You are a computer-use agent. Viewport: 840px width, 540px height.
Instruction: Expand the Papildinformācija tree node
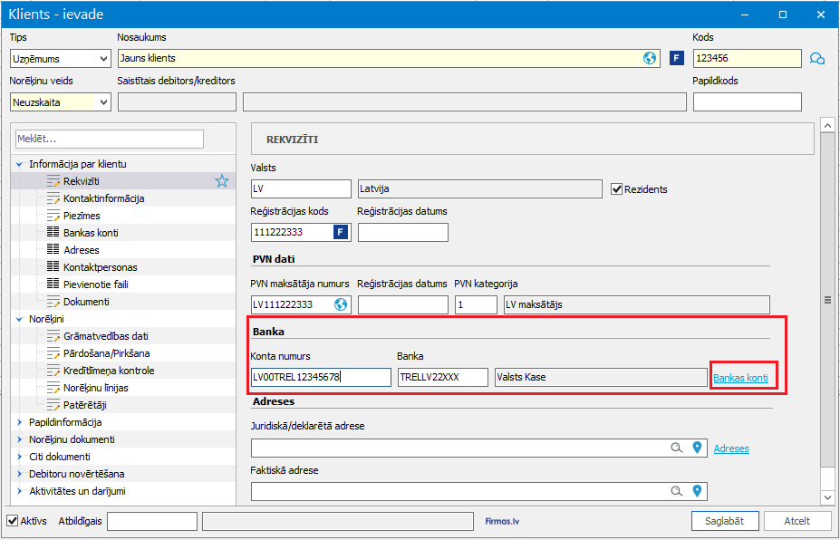[20, 422]
